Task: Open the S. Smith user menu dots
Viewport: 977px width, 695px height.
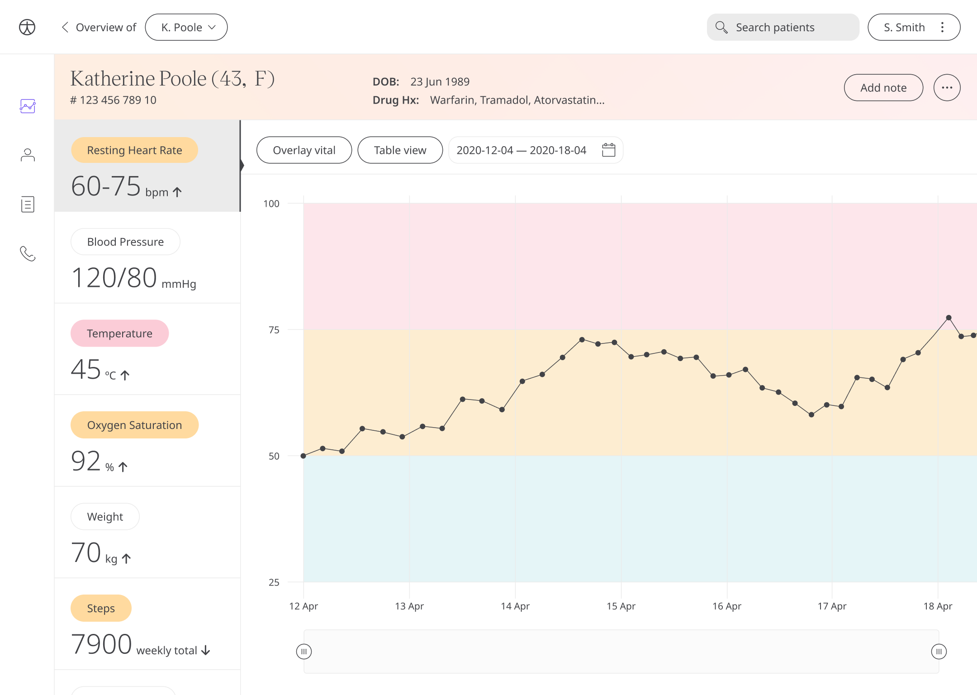Action: point(942,27)
